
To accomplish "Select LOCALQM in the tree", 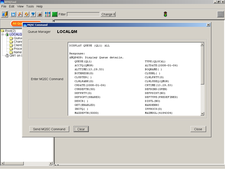I will pos(15,35).
